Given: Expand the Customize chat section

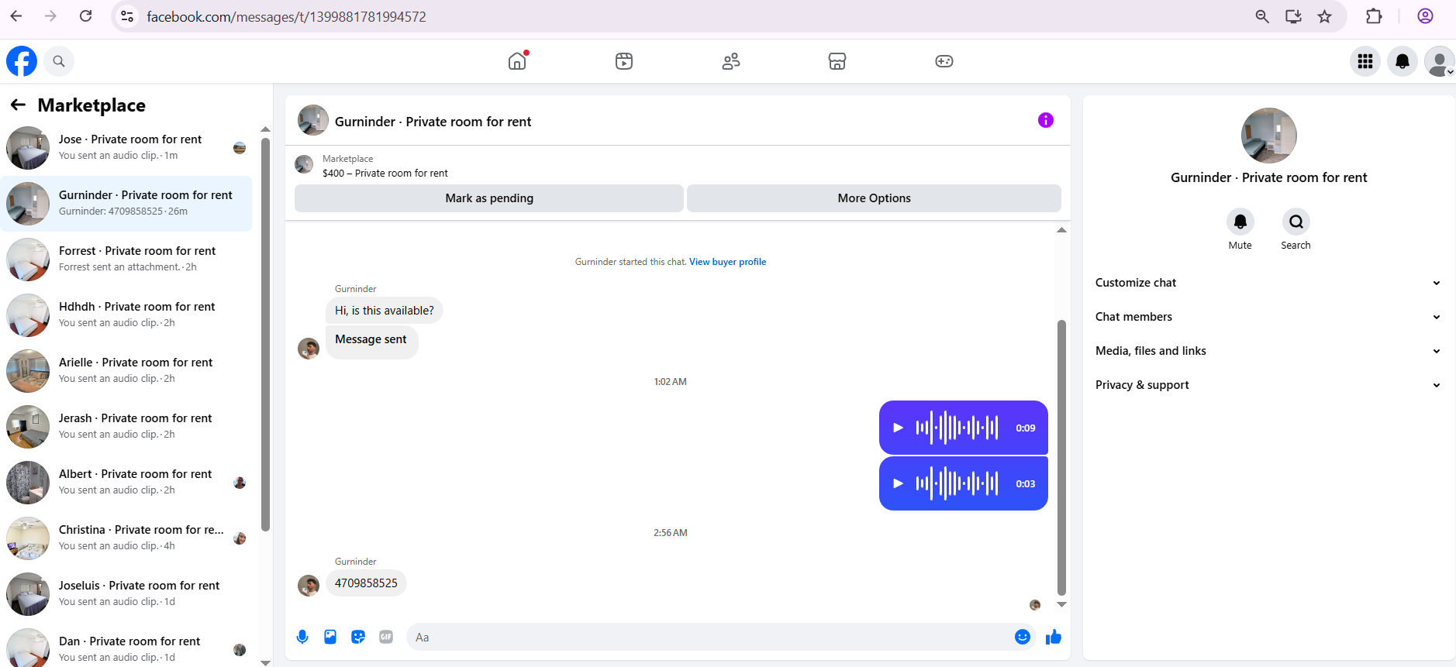Looking at the screenshot, I should pyautogui.click(x=1268, y=283).
